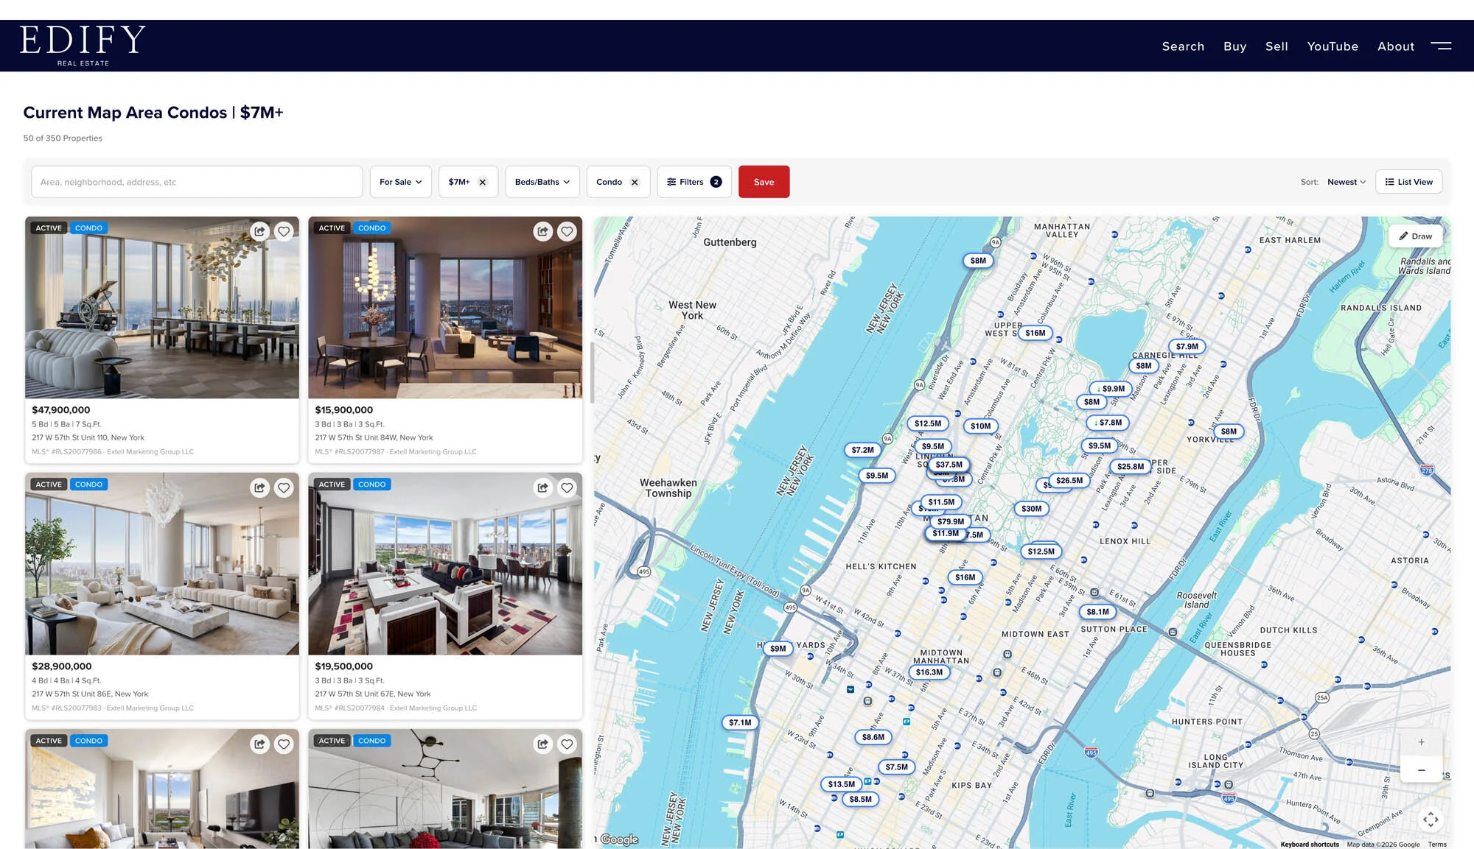Share the $19,500,000 listing

pyautogui.click(x=542, y=487)
